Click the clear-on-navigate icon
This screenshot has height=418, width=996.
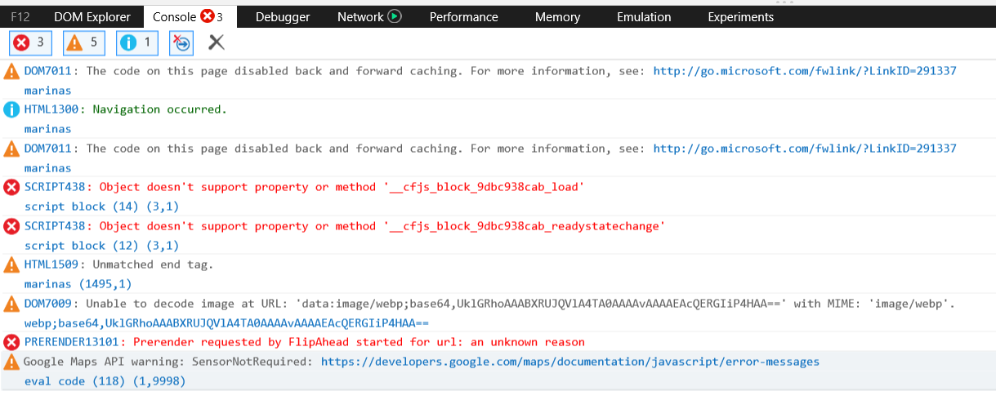tap(181, 42)
